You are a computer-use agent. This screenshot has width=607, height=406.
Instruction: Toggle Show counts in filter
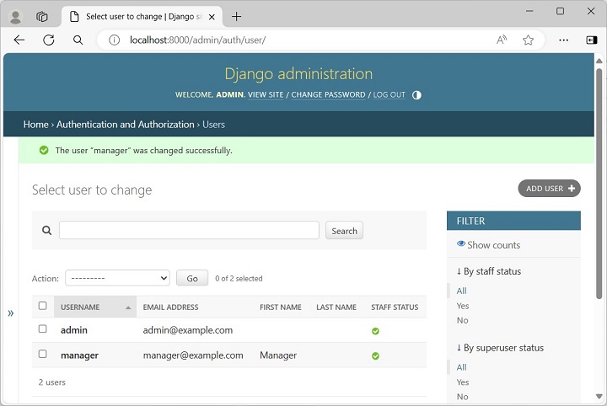[x=488, y=245]
